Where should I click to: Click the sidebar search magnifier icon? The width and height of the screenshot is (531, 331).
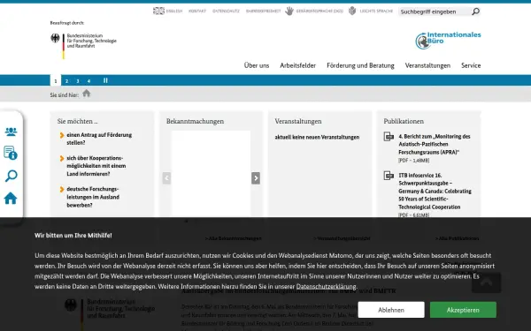point(11,176)
